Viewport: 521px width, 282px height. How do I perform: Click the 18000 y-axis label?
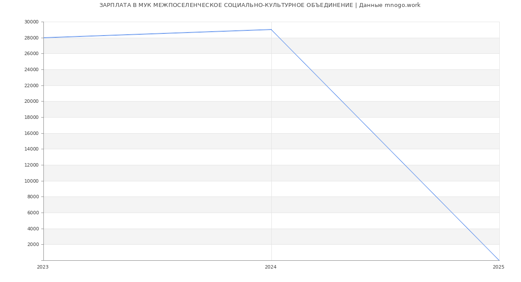(31, 117)
